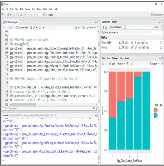Open the Global Environment dropdown
This screenshot has width=164, height=166.
110,32
